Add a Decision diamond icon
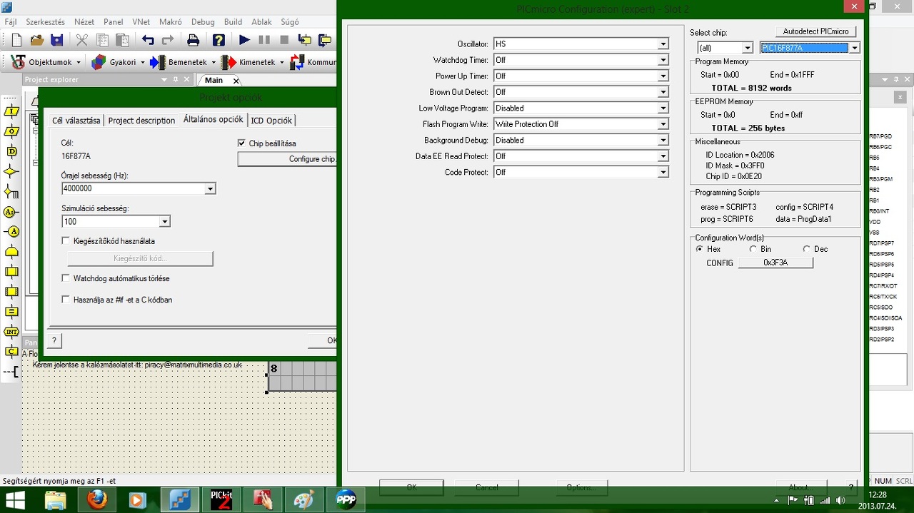914x513 pixels. (x=11, y=171)
